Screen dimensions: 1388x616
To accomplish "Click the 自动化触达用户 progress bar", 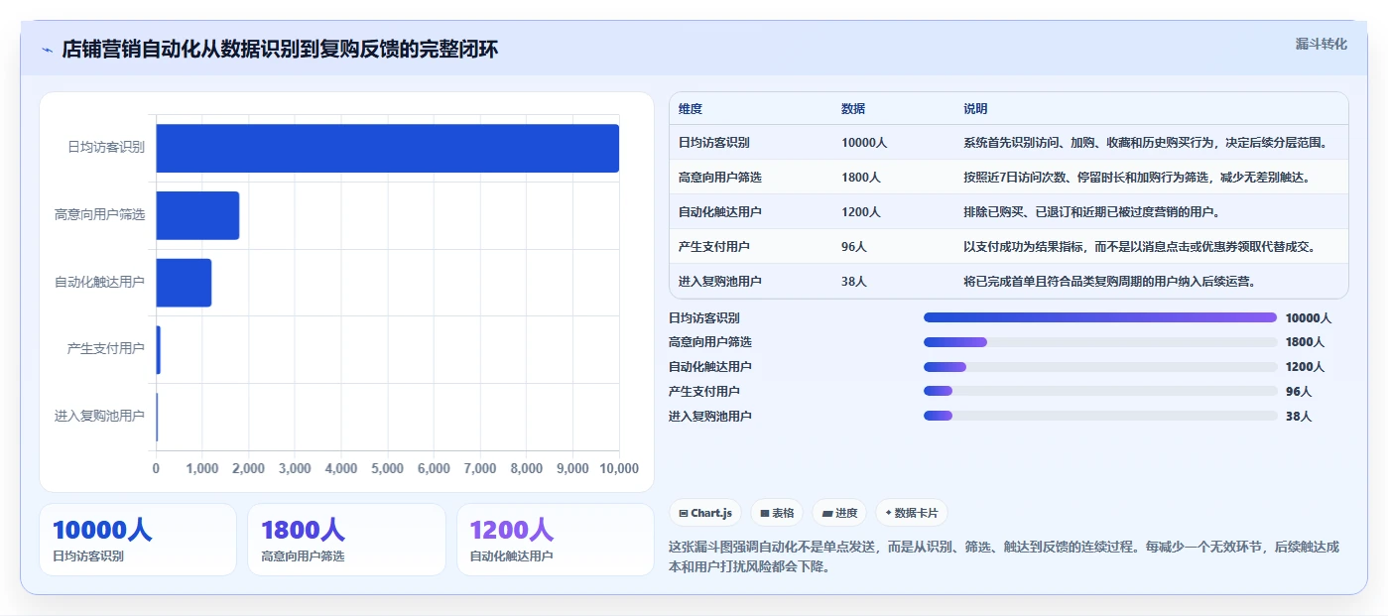I will click(x=1100, y=367).
